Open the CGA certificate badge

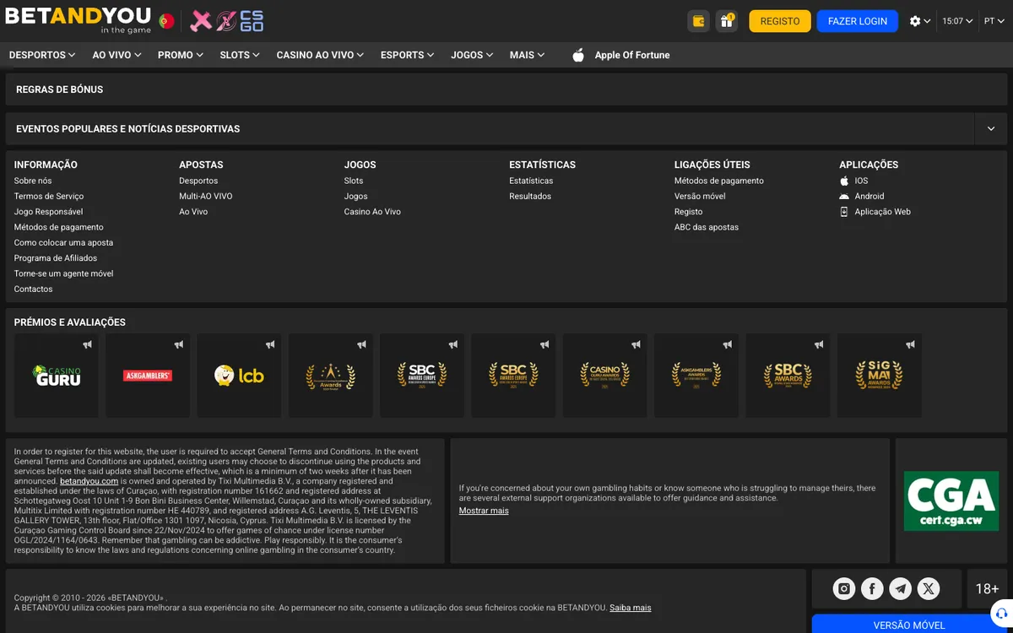(951, 501)
